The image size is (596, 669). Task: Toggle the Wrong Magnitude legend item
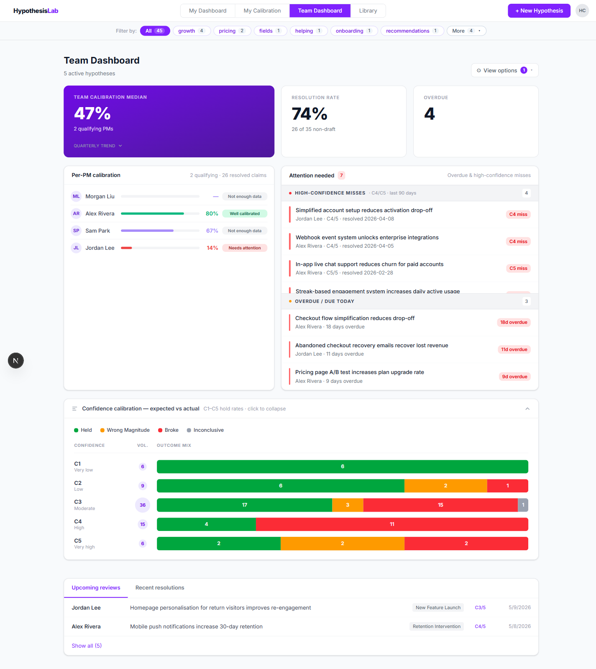coord(125,430)
